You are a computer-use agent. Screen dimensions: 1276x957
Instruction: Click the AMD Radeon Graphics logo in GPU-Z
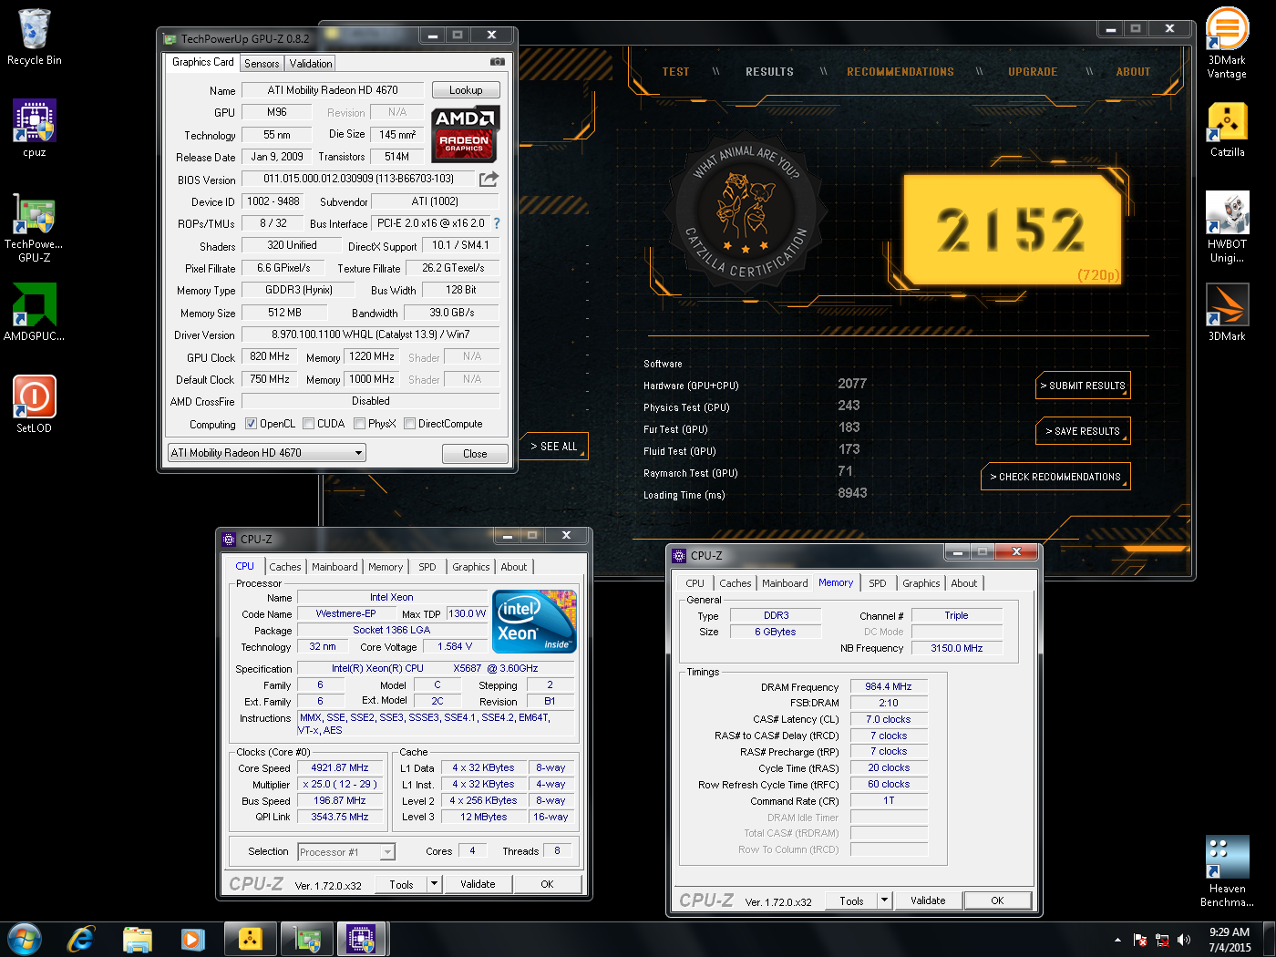465,133
